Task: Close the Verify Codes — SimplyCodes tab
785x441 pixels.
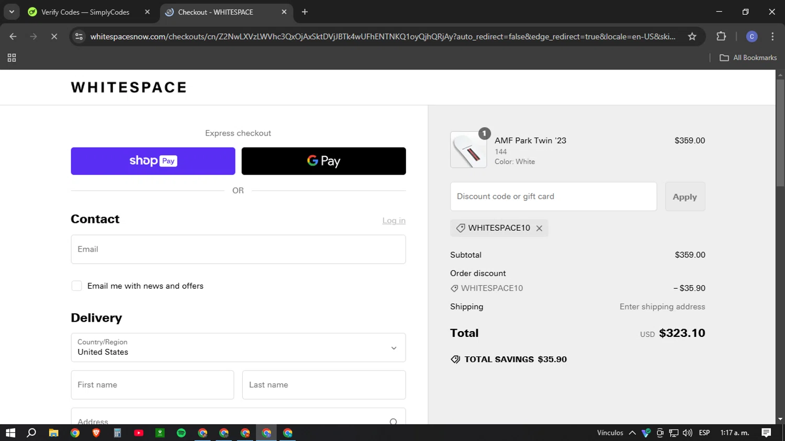Action: tap(147, 12)
